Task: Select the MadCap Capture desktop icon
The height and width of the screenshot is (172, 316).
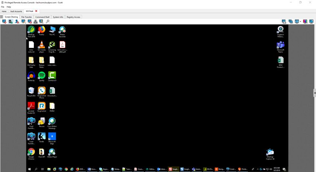Action: [270, 154]
